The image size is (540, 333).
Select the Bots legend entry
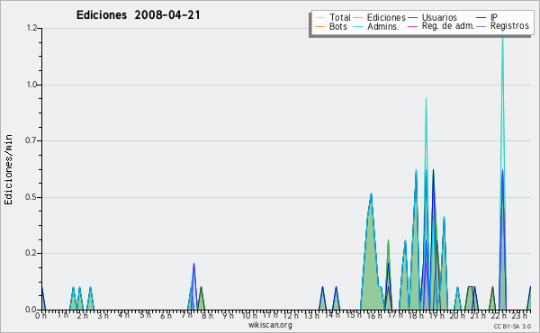click(331, 26)
